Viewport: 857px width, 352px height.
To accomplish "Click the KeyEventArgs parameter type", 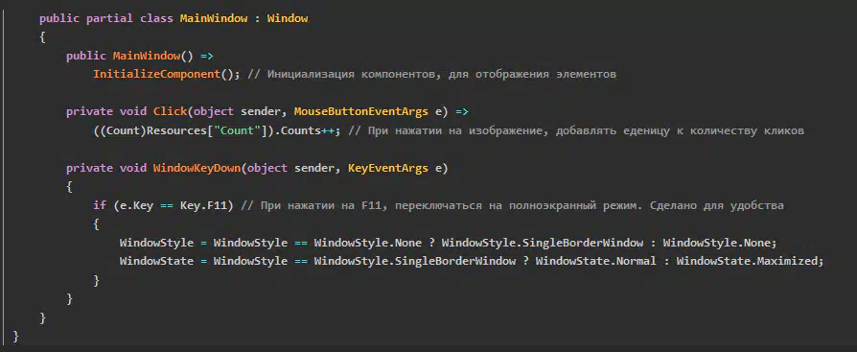I will click(x=387, y=168).
